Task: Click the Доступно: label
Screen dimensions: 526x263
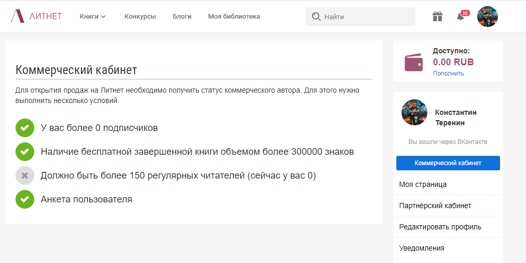Action: click(x=451, y=51)
